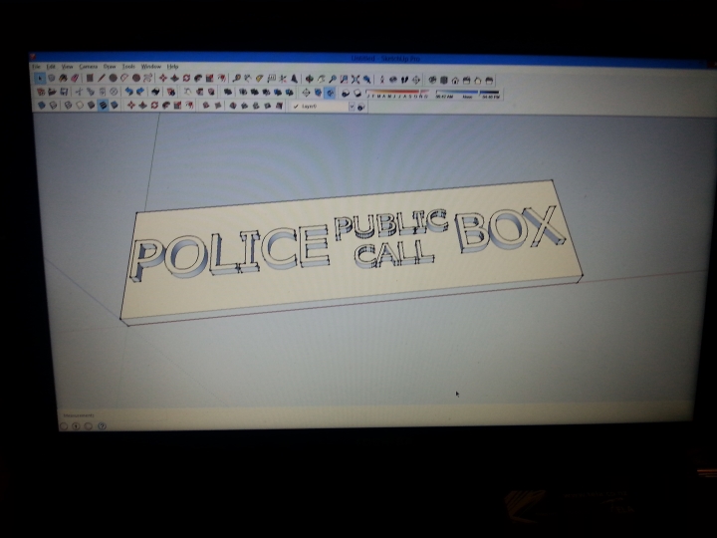Click the CALL 3D text in model
The image size is (717, 538).
click(394, 255)
